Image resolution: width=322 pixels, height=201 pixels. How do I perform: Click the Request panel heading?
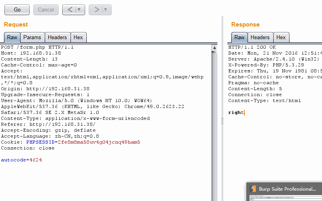click(x=16, y=25)
